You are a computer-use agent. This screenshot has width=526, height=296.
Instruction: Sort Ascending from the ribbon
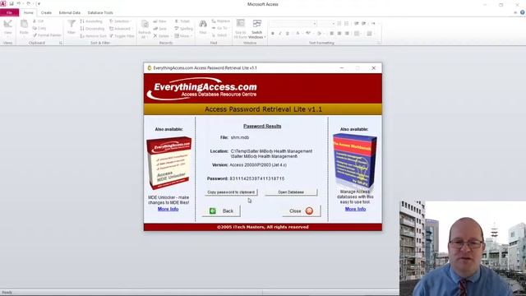tap(91, 21)
